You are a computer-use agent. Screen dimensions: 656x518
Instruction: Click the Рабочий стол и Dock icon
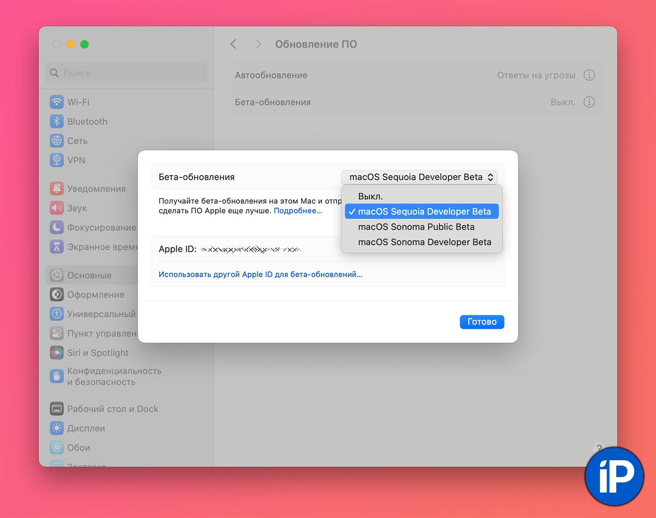pyautogui.click(x=56, y=409)
